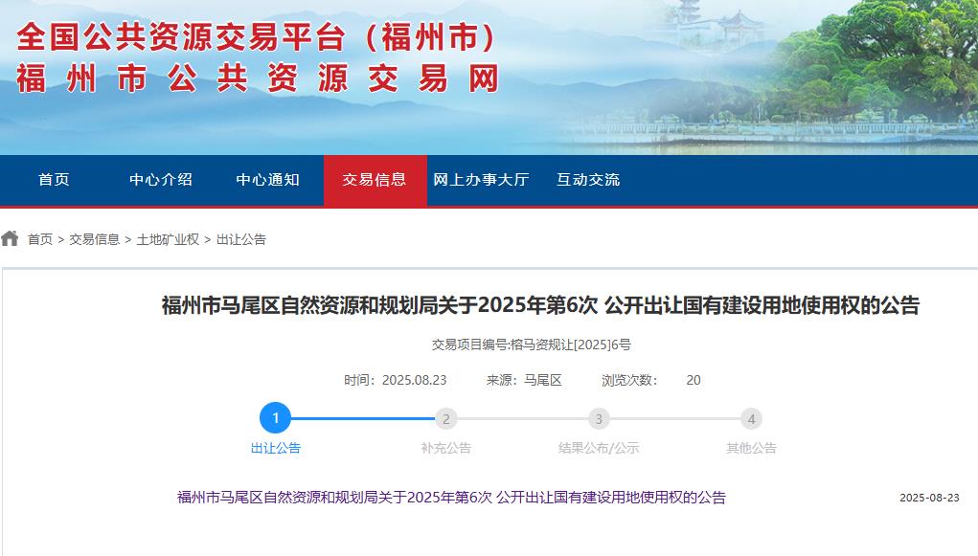The height and width of the screenshot is (556, 978).
Task: Select the 交易信息 navigation tab
Action: pos(375,180)
